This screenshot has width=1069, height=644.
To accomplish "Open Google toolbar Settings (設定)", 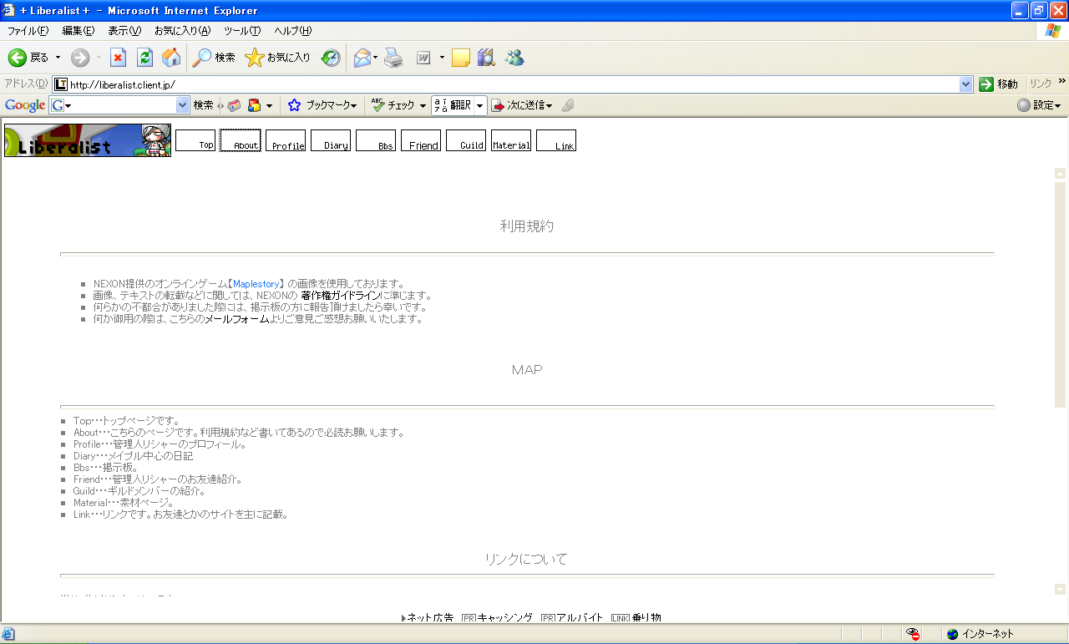I will 1039,105.
